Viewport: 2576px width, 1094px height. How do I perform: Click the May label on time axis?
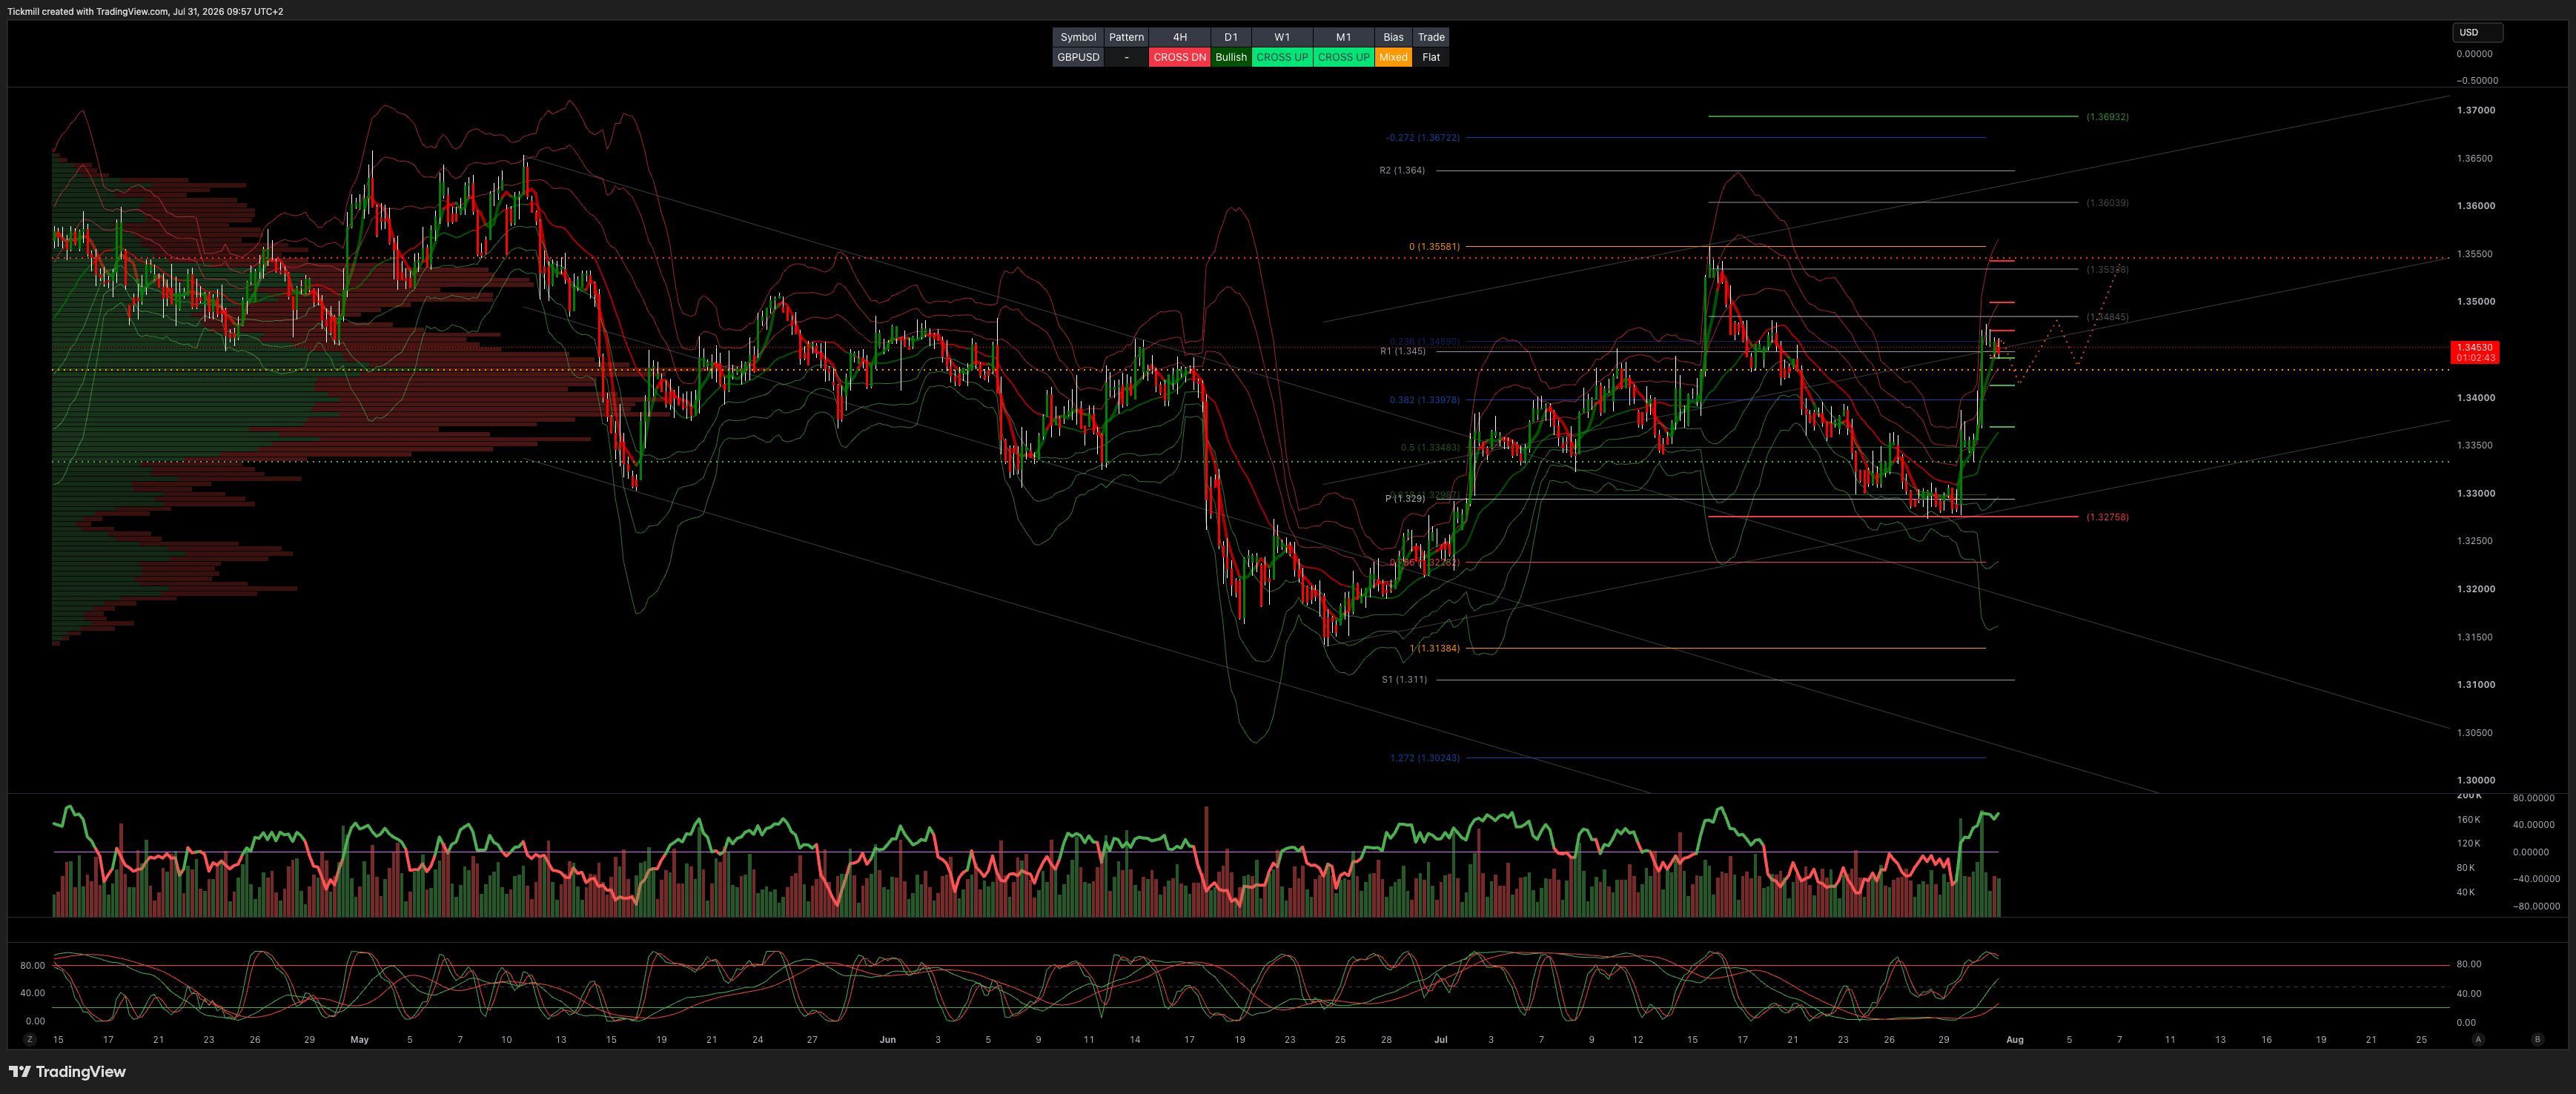(359, 1040)
